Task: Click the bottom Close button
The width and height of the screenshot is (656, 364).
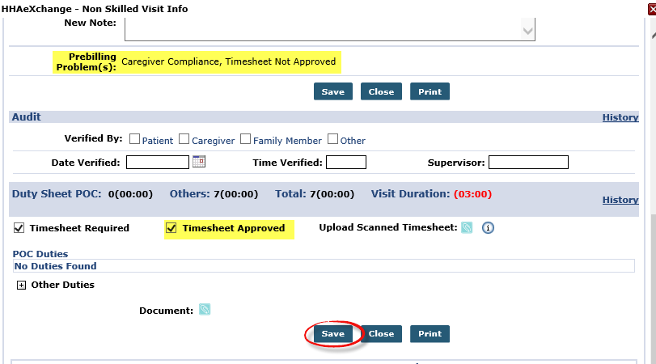Action: [x=381, y=334]
